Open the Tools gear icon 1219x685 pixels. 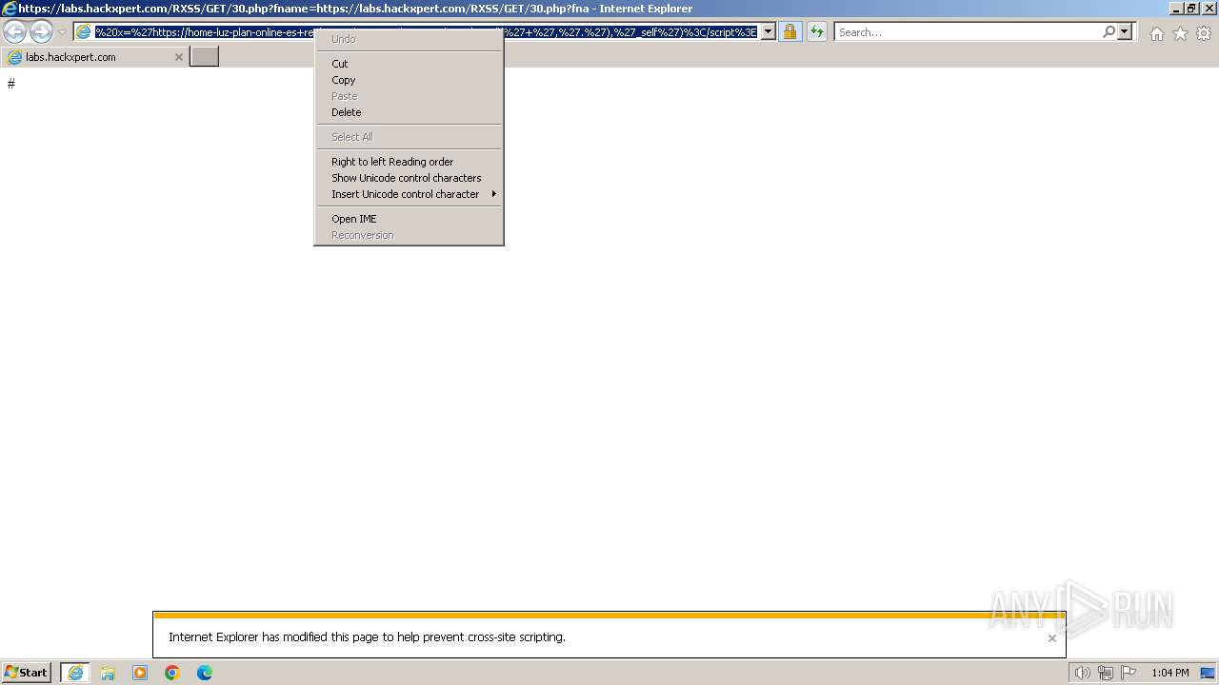[x=1204, y=33]
